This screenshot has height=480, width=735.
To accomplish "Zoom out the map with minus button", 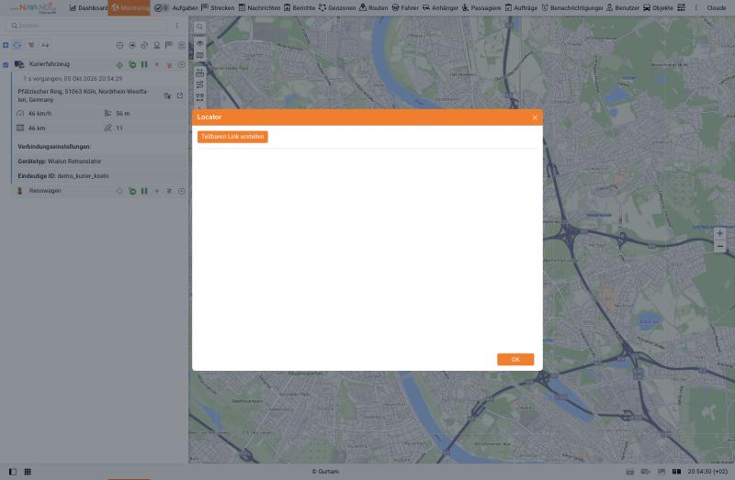I will [720, 246].
